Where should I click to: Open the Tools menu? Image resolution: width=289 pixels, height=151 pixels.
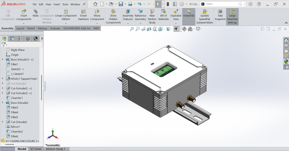point(65,5)
